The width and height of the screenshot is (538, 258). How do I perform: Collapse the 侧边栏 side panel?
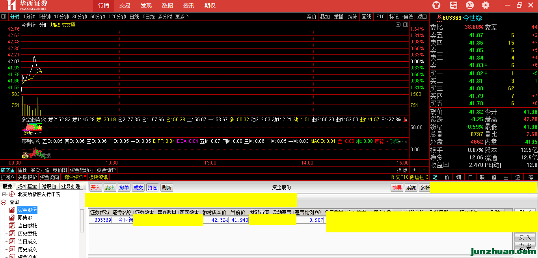(x=419, y=177)
